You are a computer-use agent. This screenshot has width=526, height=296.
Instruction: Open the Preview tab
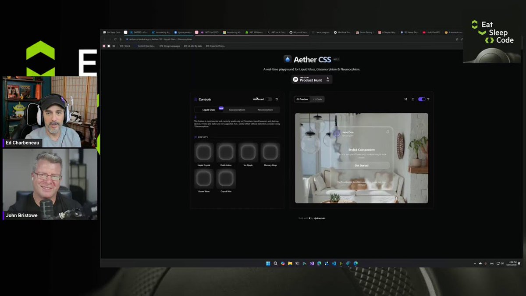click(302, 99)
